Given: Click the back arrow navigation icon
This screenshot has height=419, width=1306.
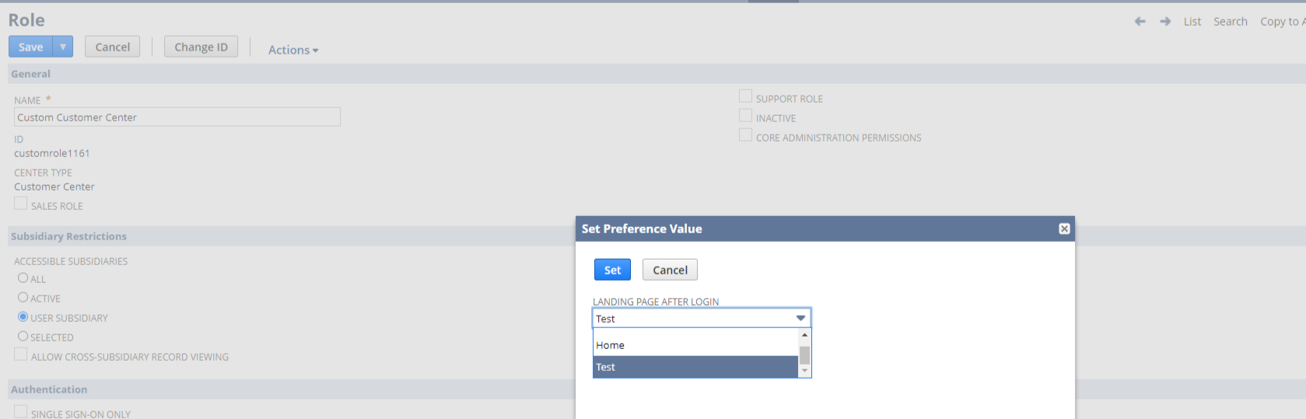Looking at the screenshot, I should point(1140,22).
